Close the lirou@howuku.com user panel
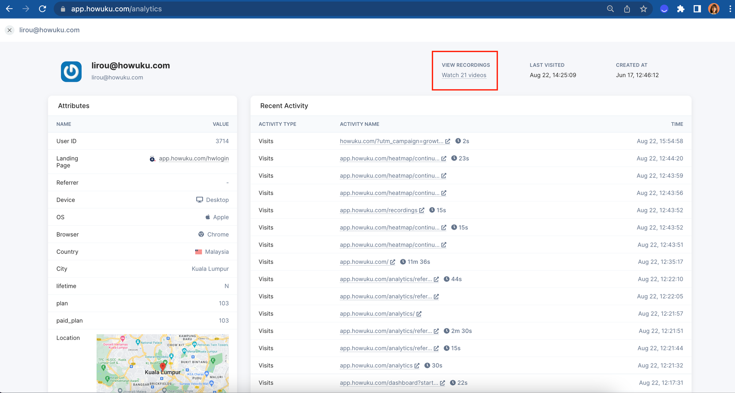Image resolution: width=735 pixels, height=393 pixels. 10,30
